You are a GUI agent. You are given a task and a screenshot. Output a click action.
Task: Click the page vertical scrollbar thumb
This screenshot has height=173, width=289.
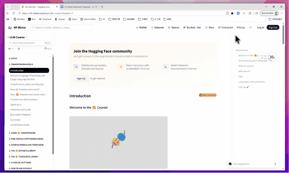coord(283,34)
